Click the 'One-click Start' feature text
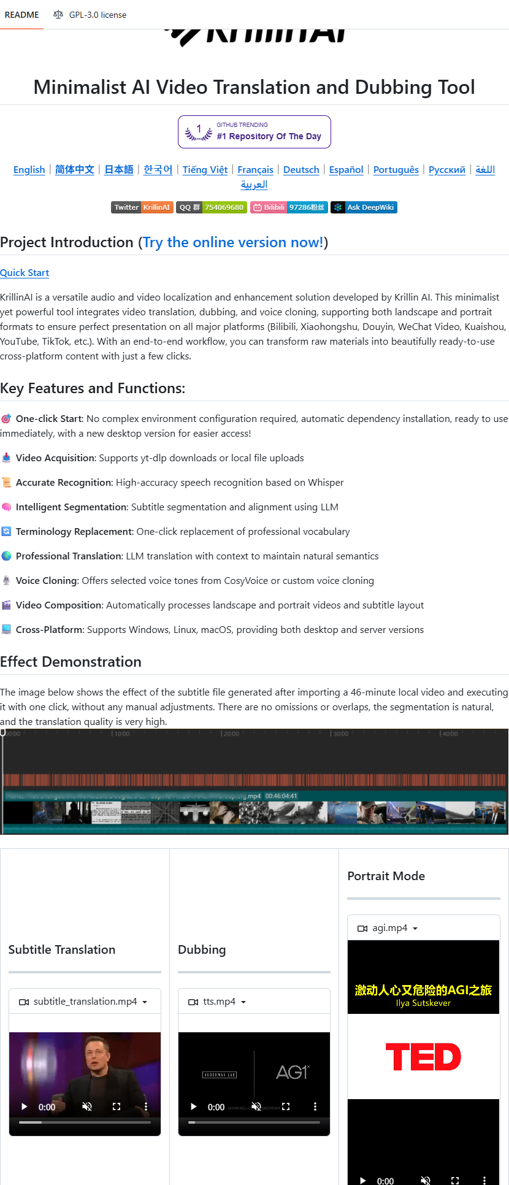 click(x=49, y=418)
